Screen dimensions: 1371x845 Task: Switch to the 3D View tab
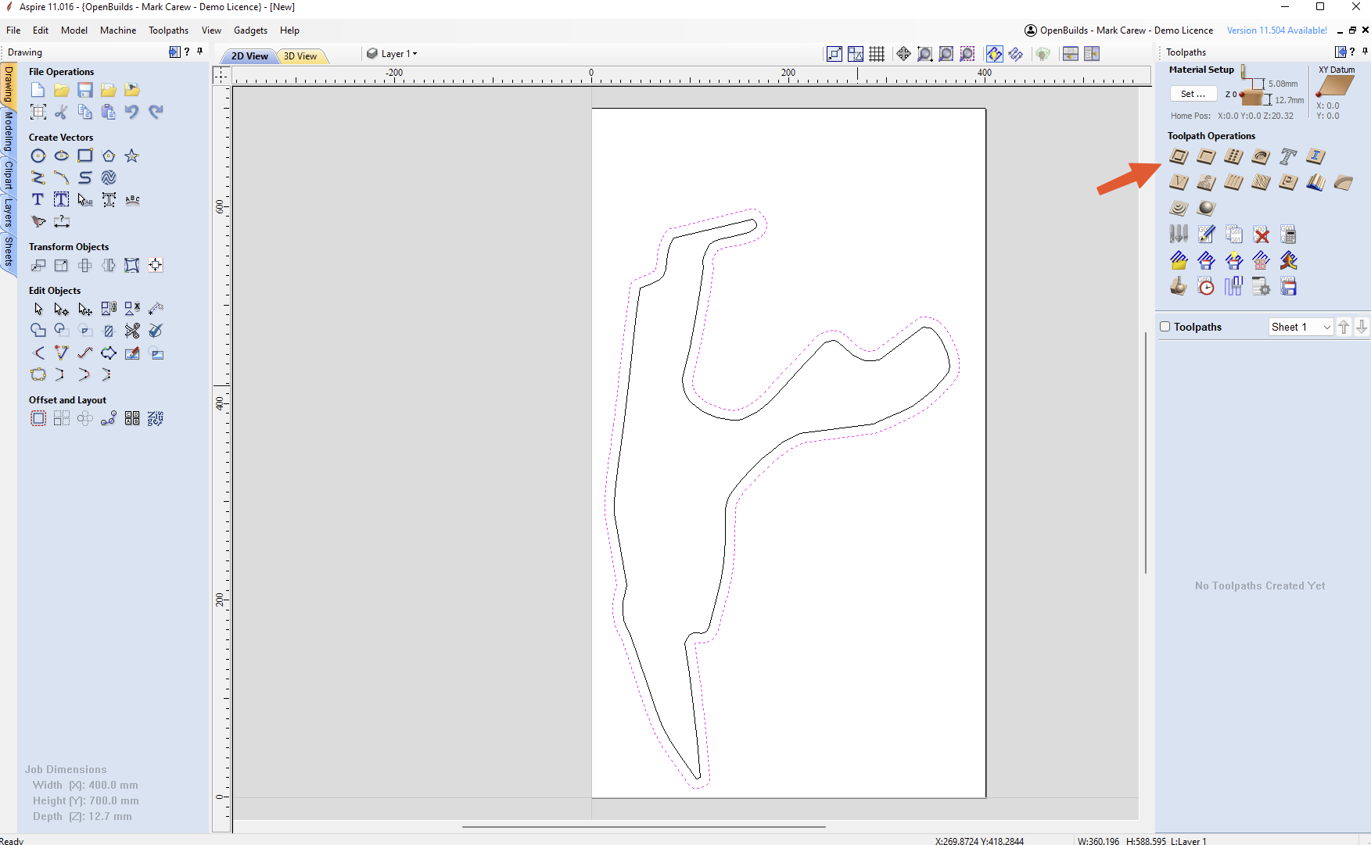(x=300, y=56)
